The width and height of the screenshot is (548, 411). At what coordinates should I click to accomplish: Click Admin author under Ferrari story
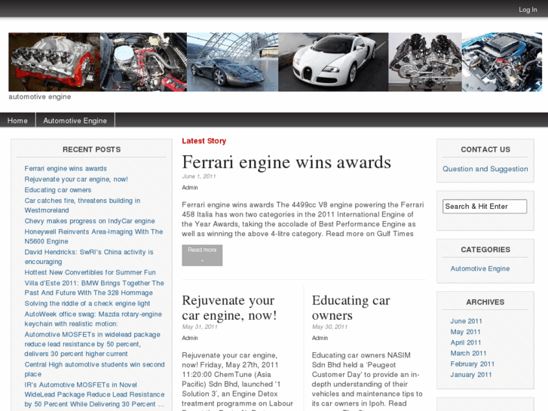pos(190,188)
